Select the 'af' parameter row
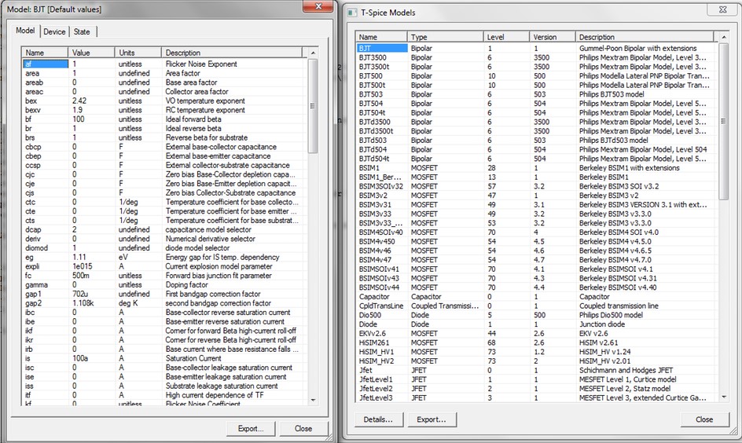Viewport: 742px width, 443px height. (164, 64)
